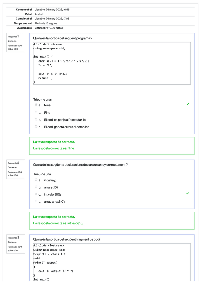201x284 pixels.
Task: Choose option c about code hanging
Action: (36, 120)
